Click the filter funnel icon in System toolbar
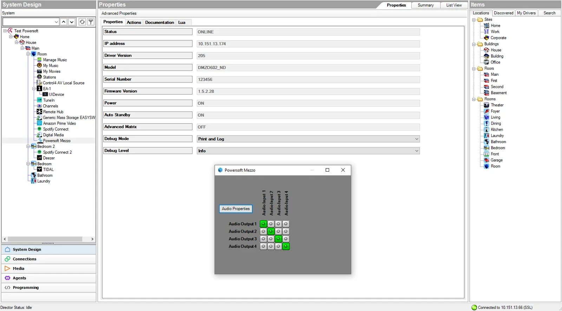Viewport: 562px width, 311px height. [91, 22]
